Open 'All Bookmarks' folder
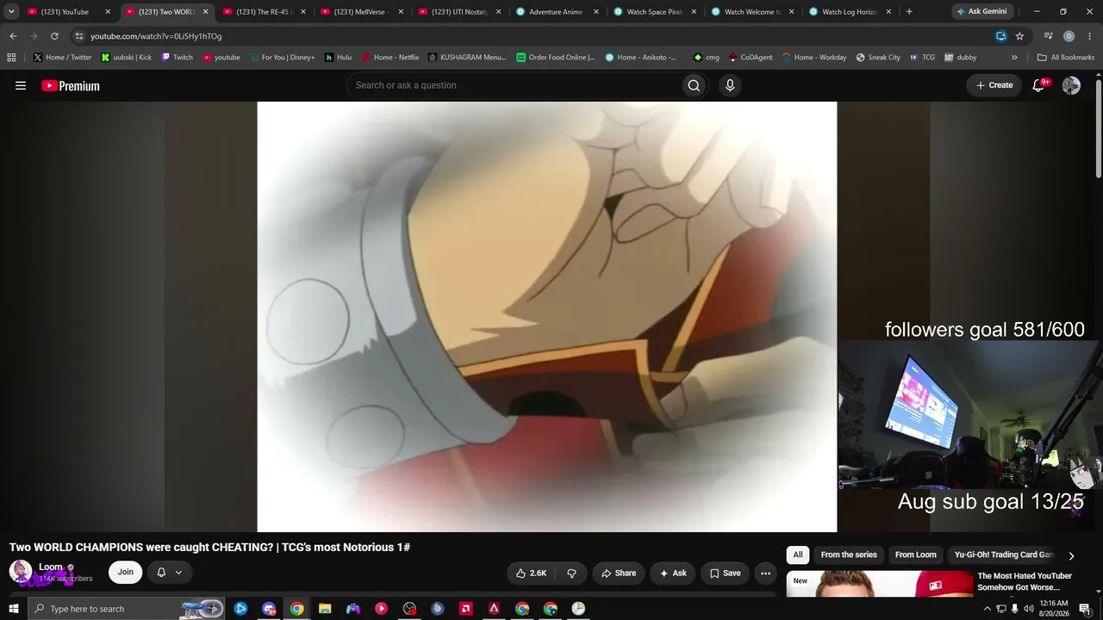Viewport: 1103px width, 620px height. click(1066, 58)
